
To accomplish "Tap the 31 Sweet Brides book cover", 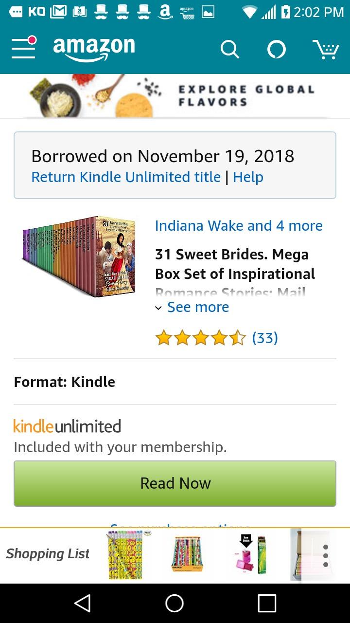I will coord(80,257).
